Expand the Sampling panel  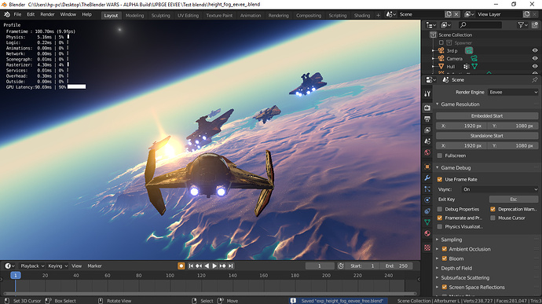coord(438,240)
